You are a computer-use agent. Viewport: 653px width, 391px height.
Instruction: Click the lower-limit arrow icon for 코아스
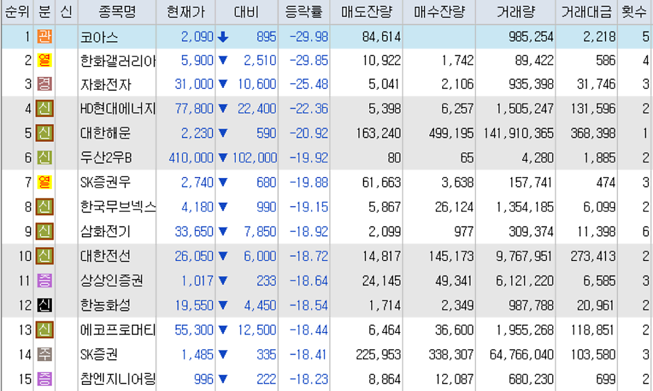(223, 37)
